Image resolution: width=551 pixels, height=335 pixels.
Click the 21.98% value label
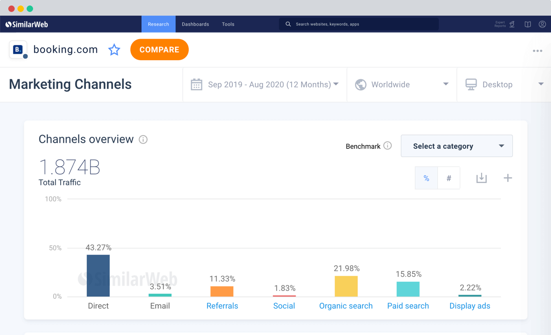tap(347, 268)
